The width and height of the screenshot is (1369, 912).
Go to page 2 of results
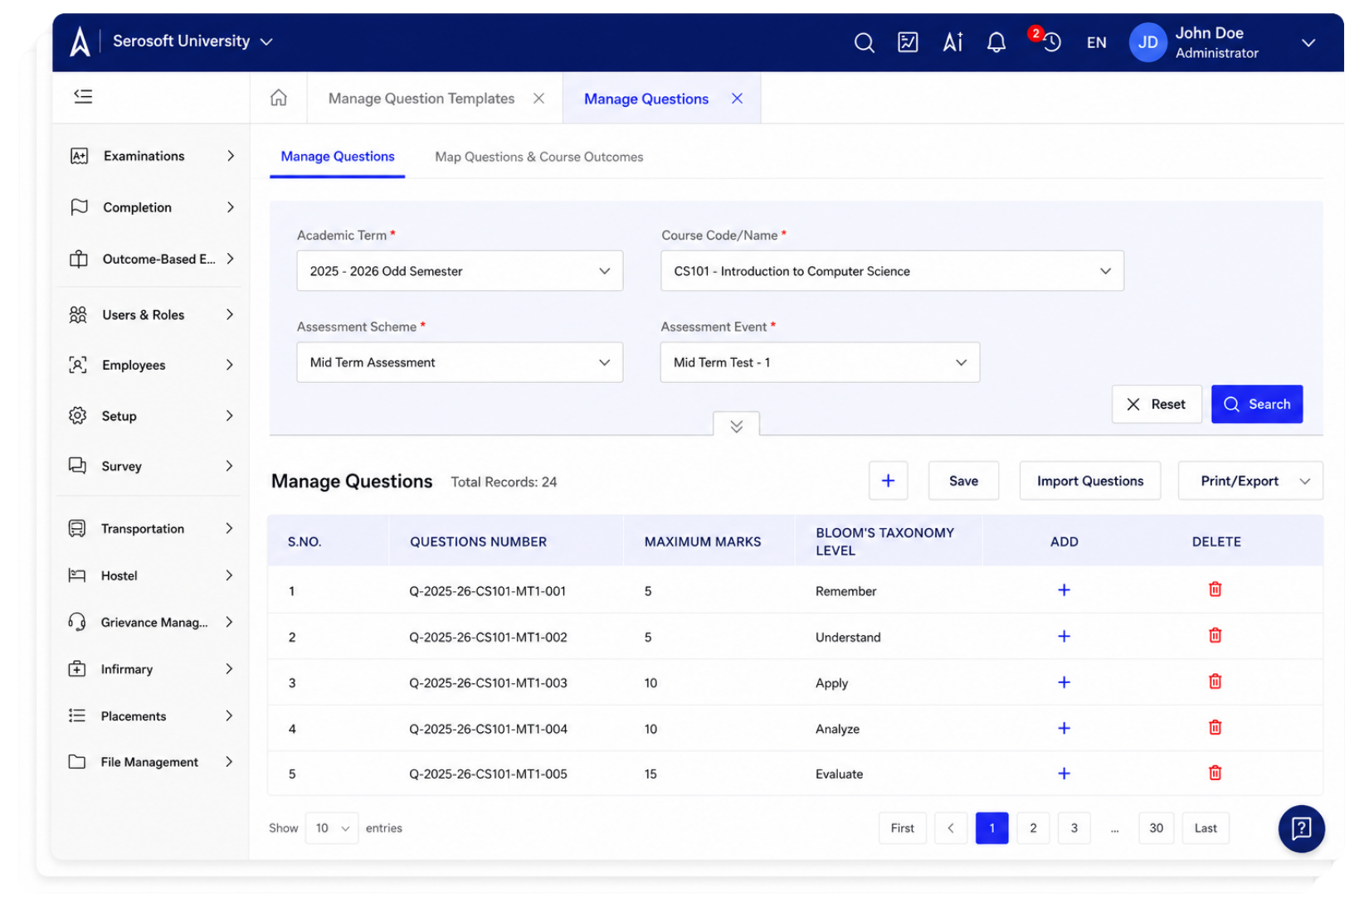[1033, 828]
